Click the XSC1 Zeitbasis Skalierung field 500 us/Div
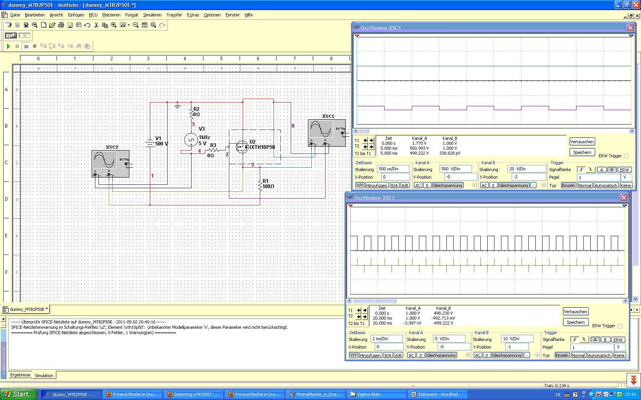 click(393, 169)
